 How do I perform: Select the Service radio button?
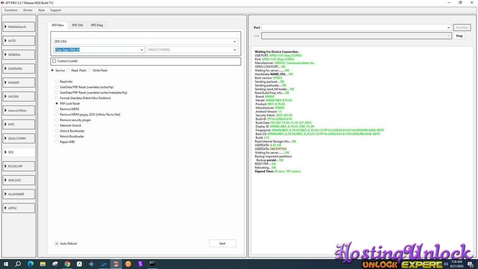(53, 70)
